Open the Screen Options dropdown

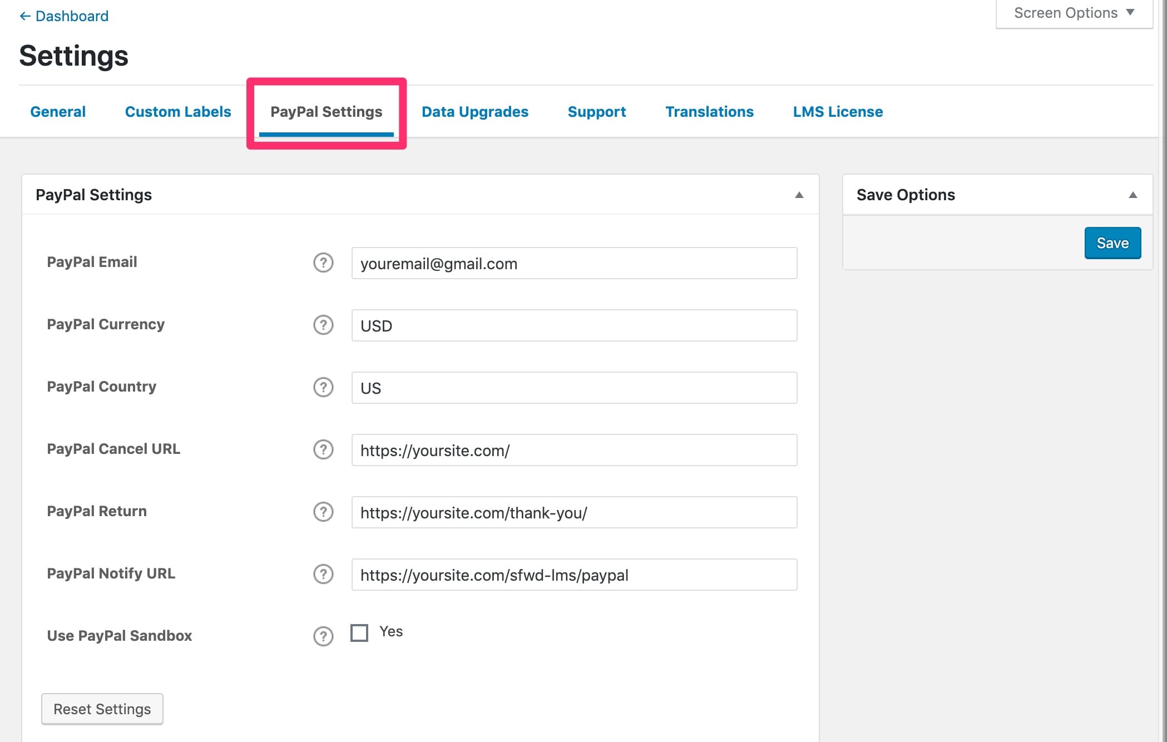tap(1074, 13)
